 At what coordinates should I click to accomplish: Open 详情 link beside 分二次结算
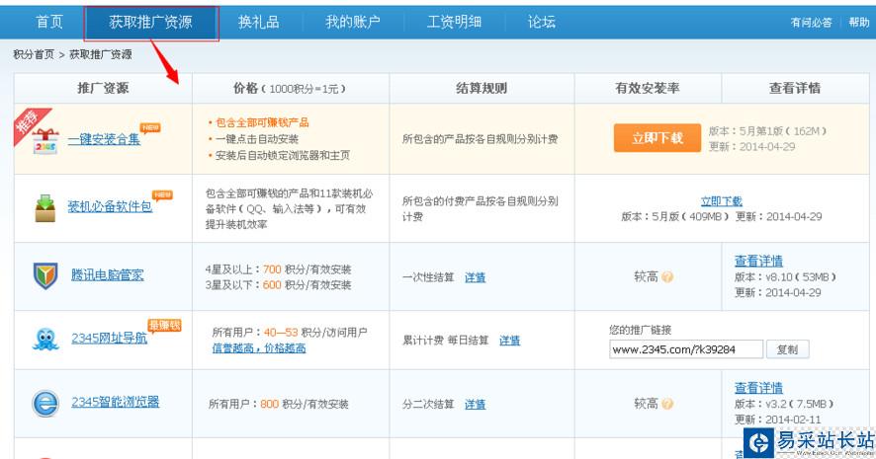tap(475, 405)
